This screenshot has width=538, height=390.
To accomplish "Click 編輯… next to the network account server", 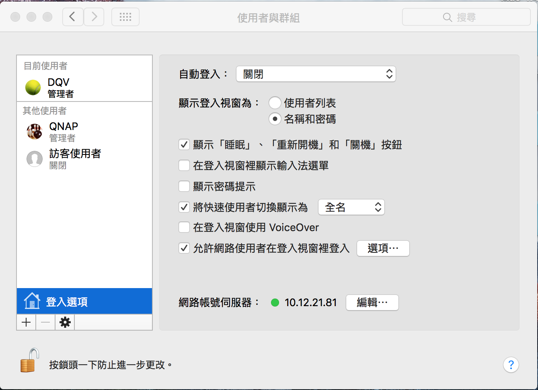I will (x=372, y=303).
